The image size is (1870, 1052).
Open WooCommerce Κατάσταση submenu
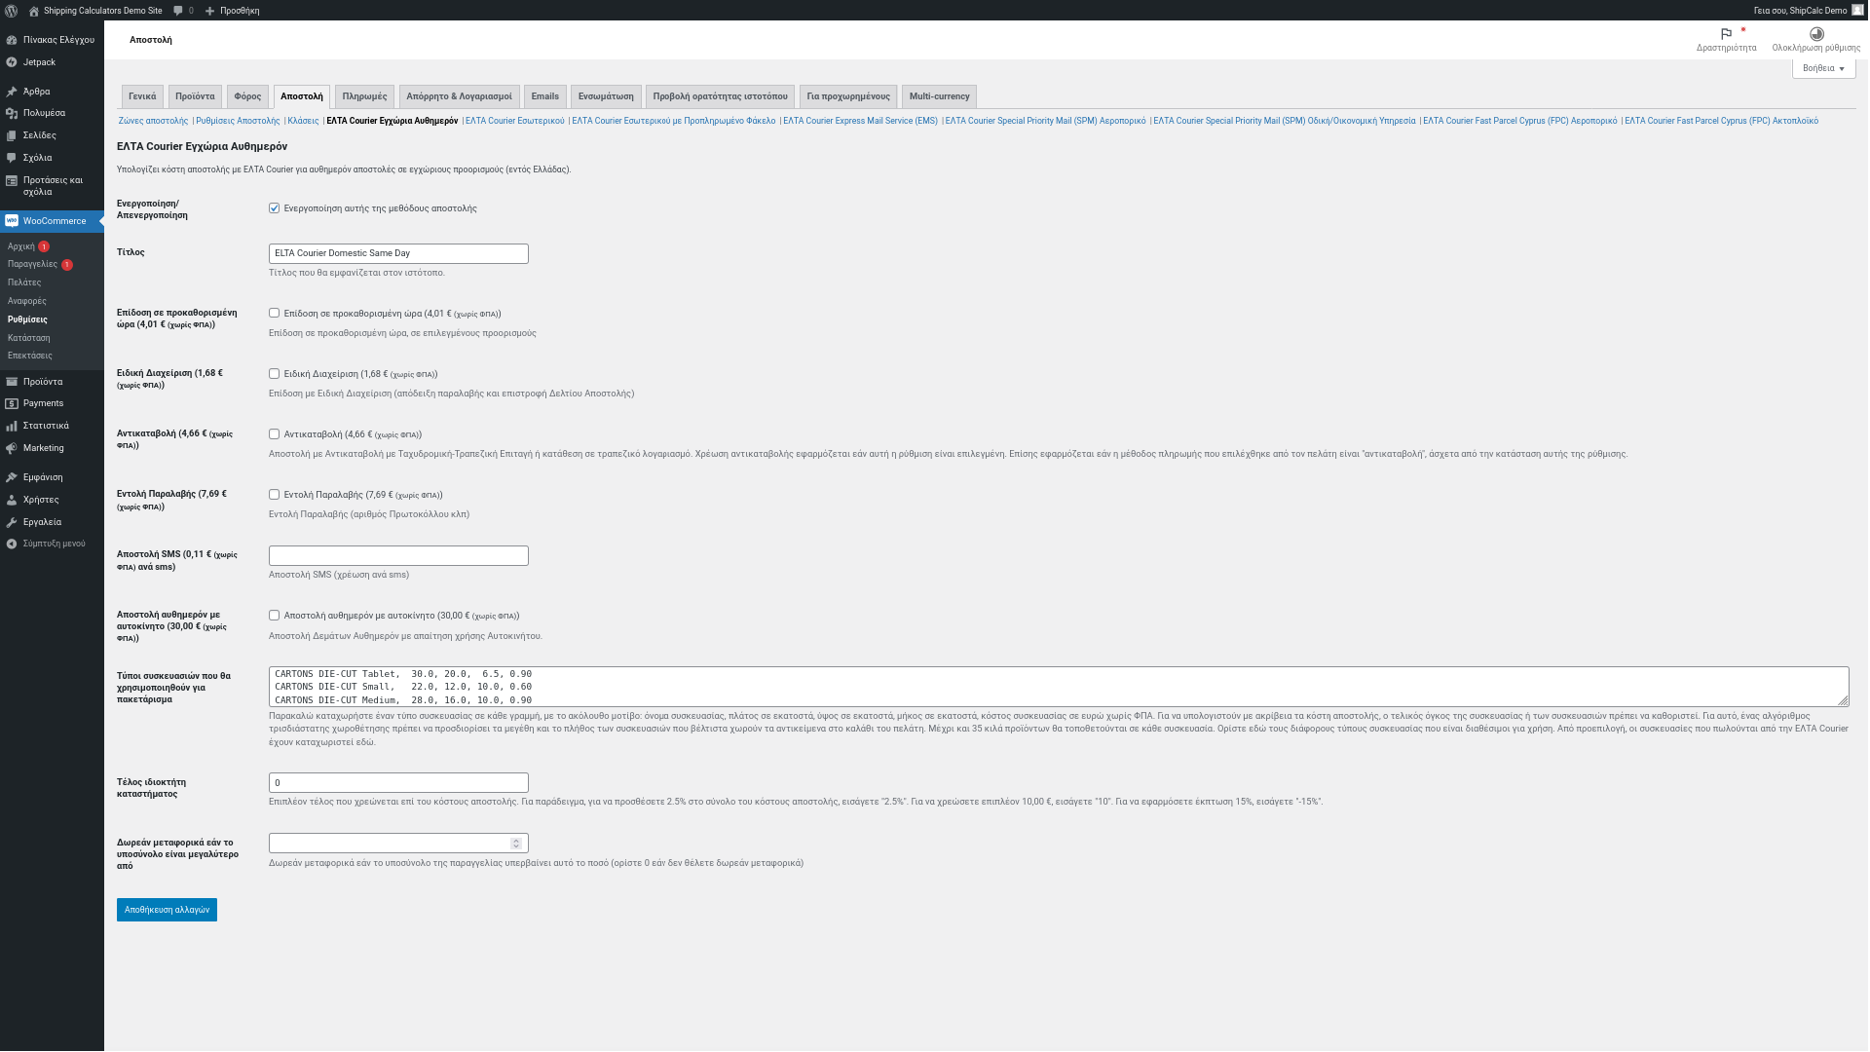click(x=29, y=338)
